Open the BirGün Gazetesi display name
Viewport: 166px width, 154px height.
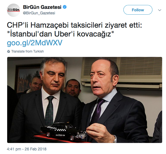(42, 7)
